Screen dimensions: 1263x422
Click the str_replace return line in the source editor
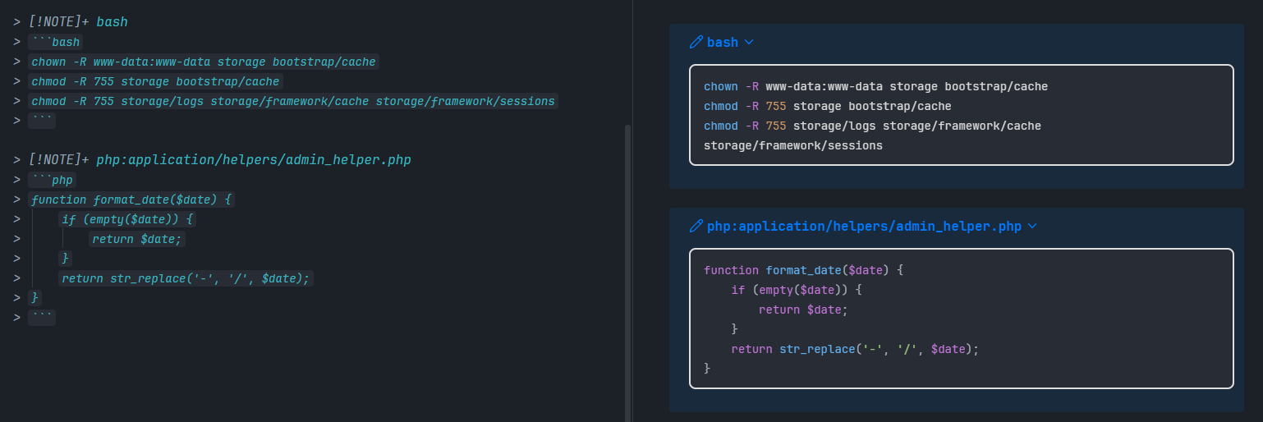[x=186, y=278]
